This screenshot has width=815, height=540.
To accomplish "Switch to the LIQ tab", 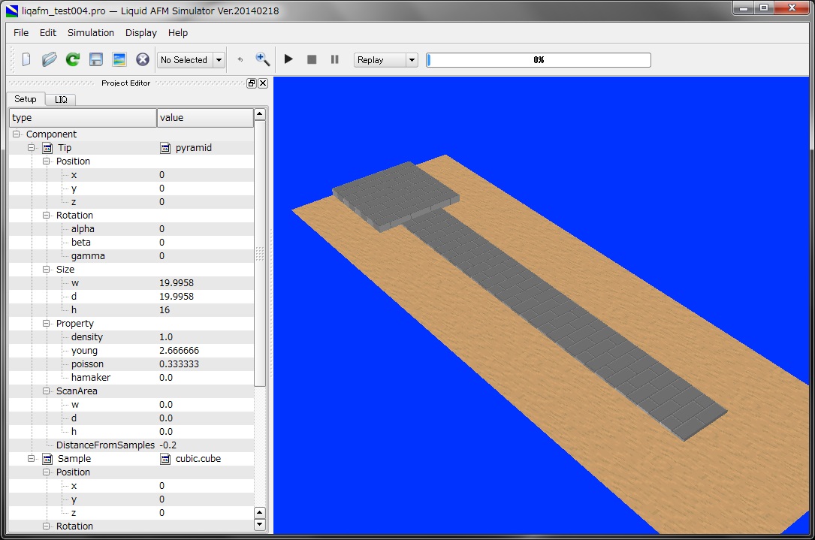I will click(61, 99).
